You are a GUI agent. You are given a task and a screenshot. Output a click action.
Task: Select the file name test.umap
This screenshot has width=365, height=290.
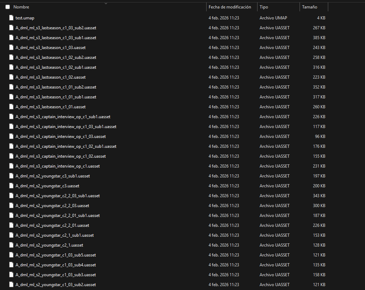point(25,18)
